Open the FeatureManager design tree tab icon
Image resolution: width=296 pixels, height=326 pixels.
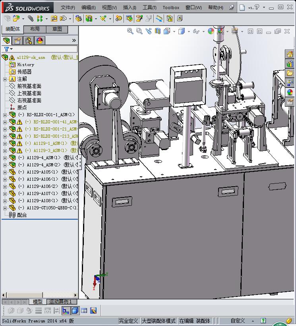click(6, 41)
